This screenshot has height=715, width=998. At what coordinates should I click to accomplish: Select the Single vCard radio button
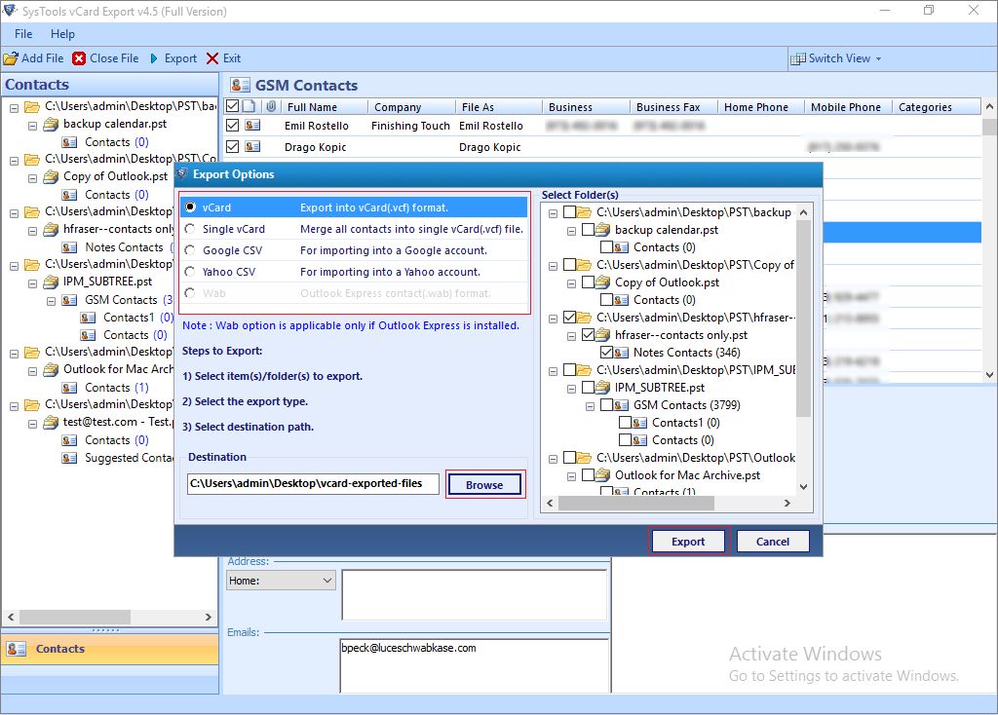(190, 229)
